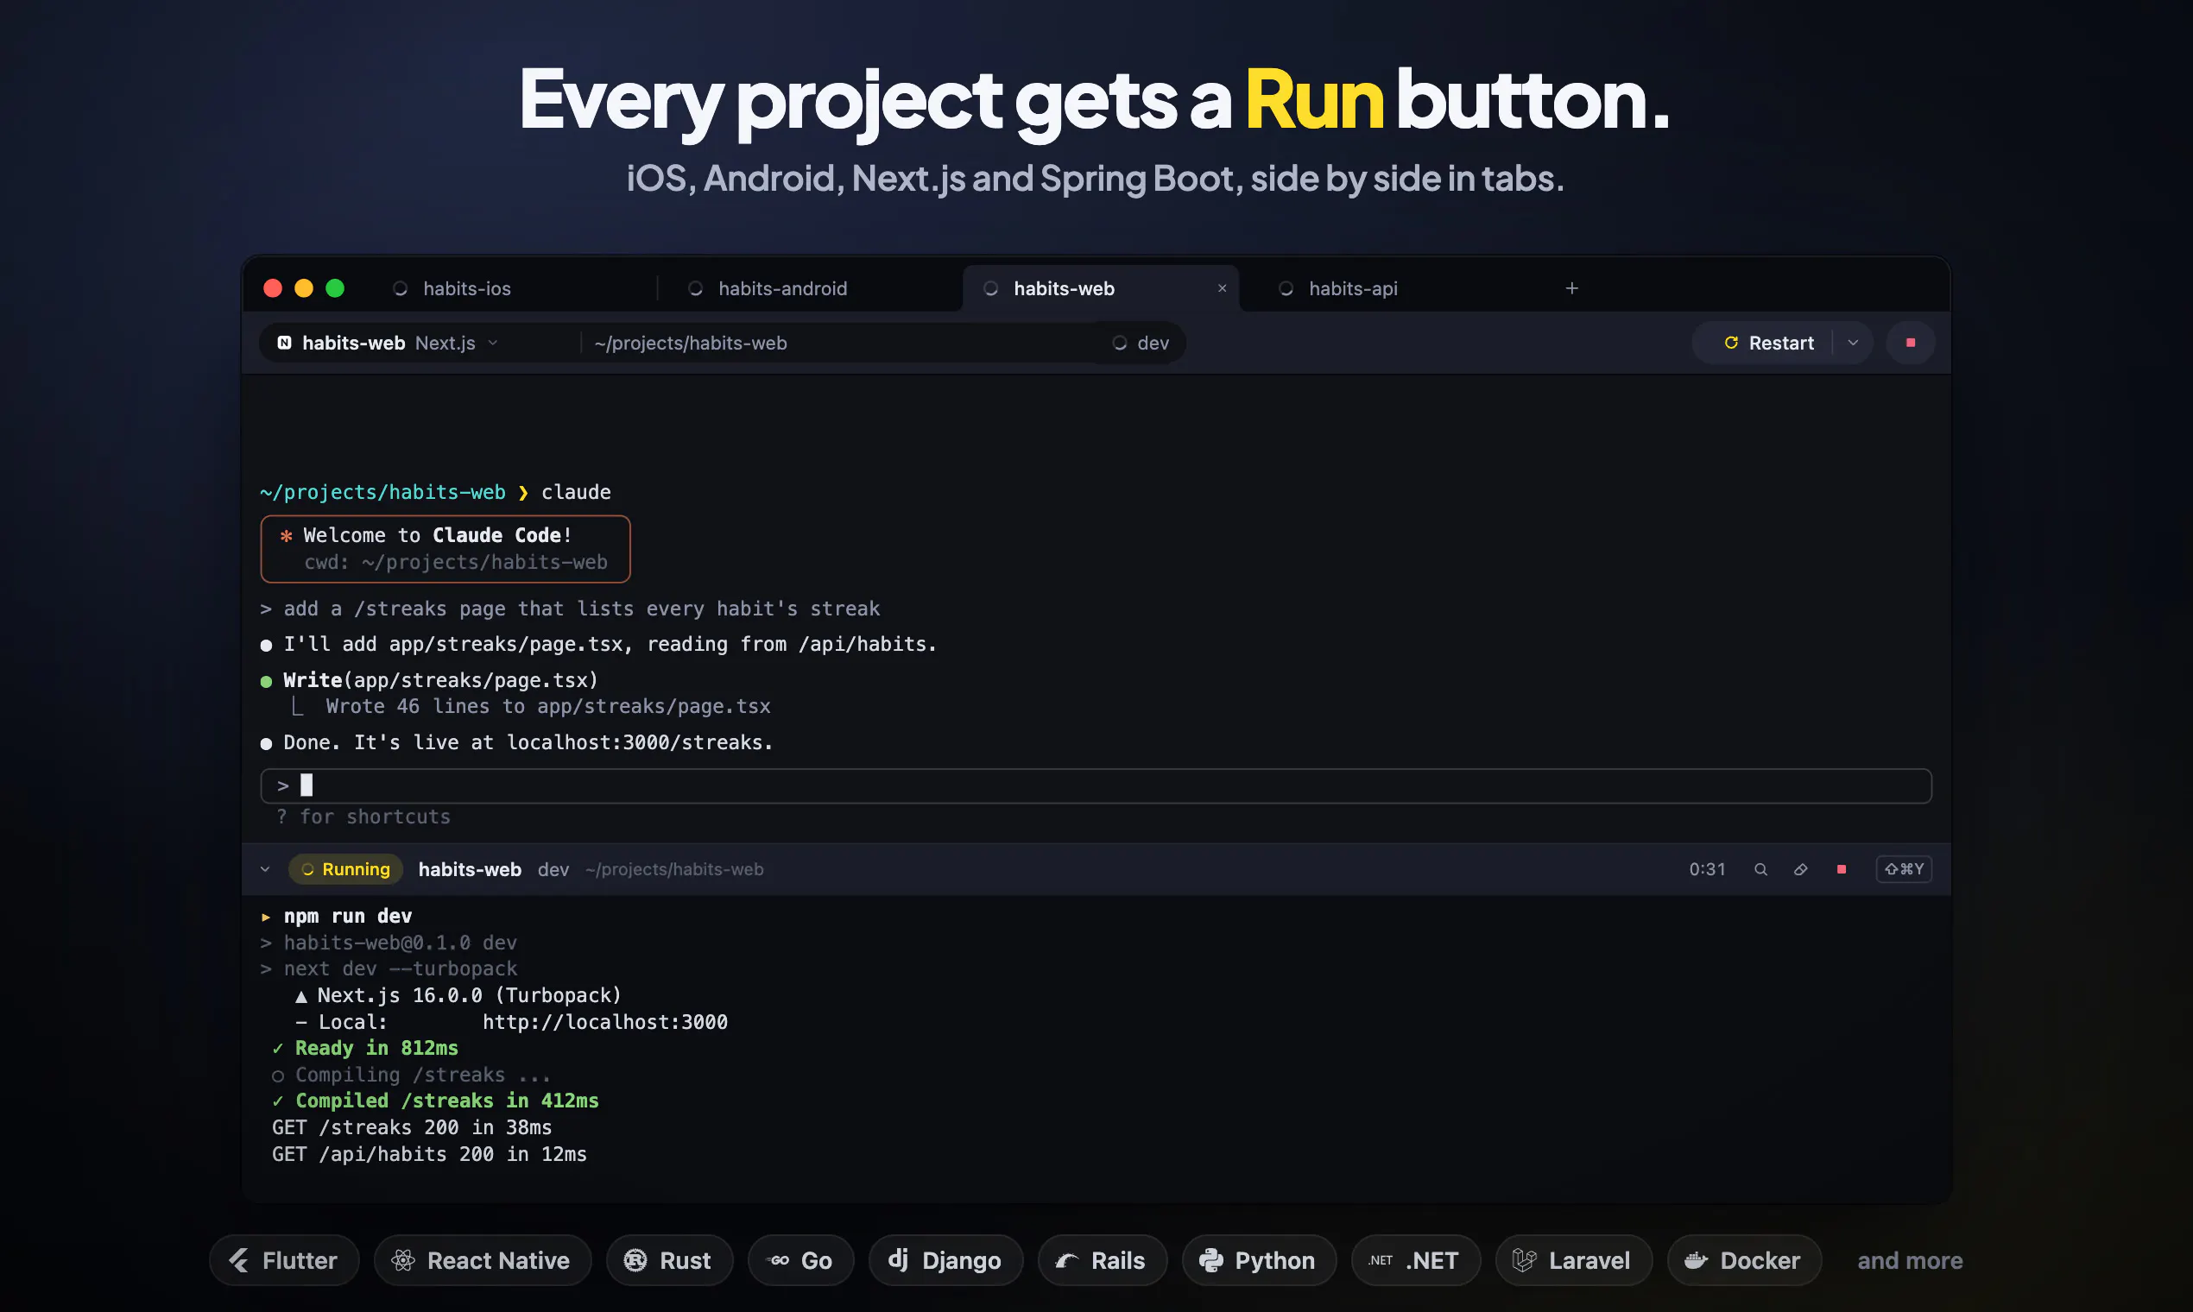This screenshot has width=2193, height=1312.
Task: Click the React Native framework chip
Action: [483, 1260]
